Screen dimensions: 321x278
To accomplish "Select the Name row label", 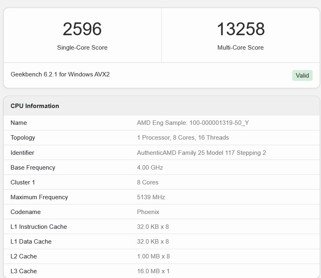I will coord(17,123).
